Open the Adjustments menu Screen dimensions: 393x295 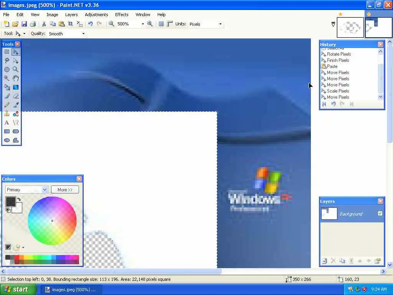96,15
